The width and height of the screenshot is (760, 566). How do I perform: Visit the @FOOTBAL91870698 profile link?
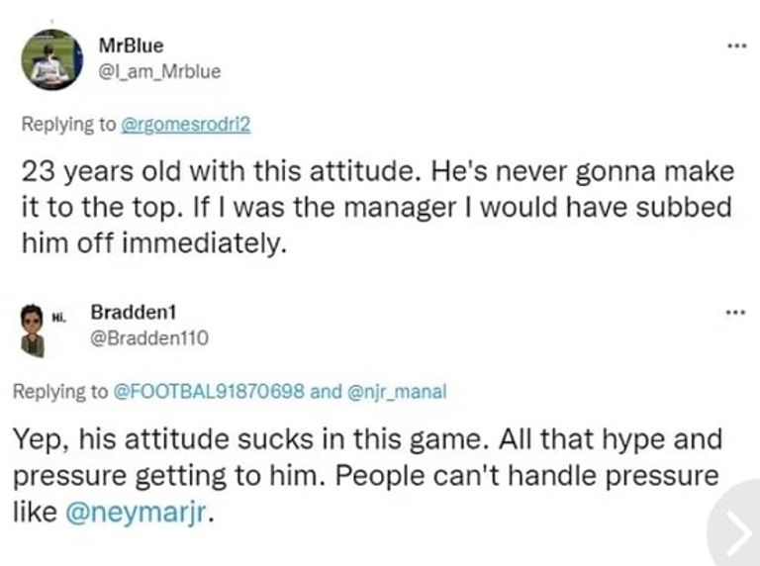(211, 391)
